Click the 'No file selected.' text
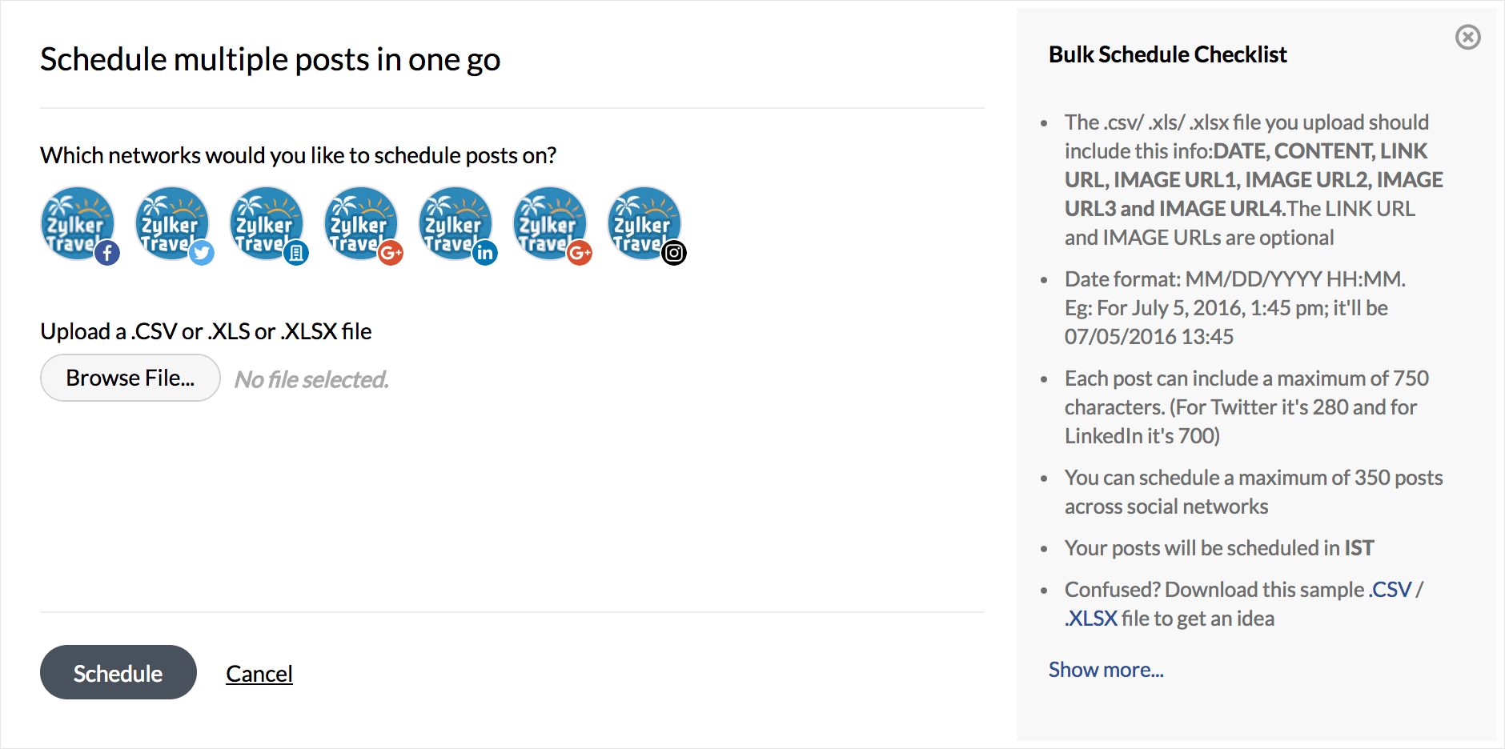Screen dimensions: 1505x749 311,379
